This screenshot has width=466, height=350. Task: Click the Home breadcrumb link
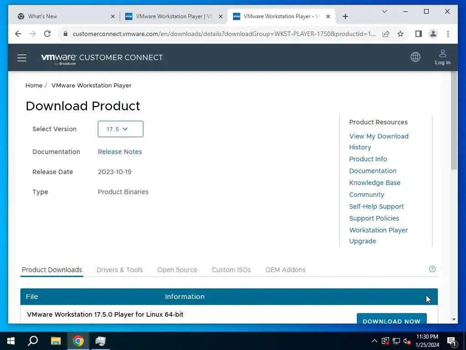tap(34, 85)
